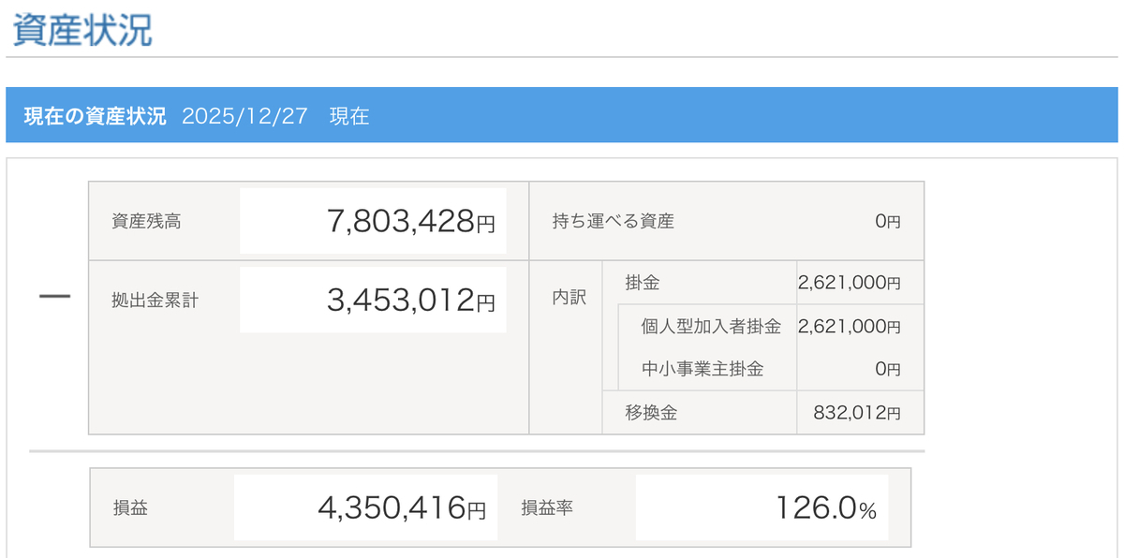
Task: Click the 0円 value beside 持ち運べる資産
Action: coord(887,222)
